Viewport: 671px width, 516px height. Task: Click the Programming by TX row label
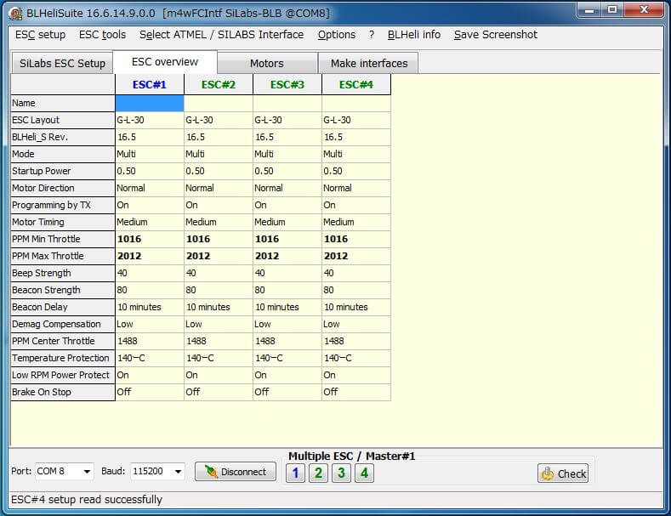[63, 206]
